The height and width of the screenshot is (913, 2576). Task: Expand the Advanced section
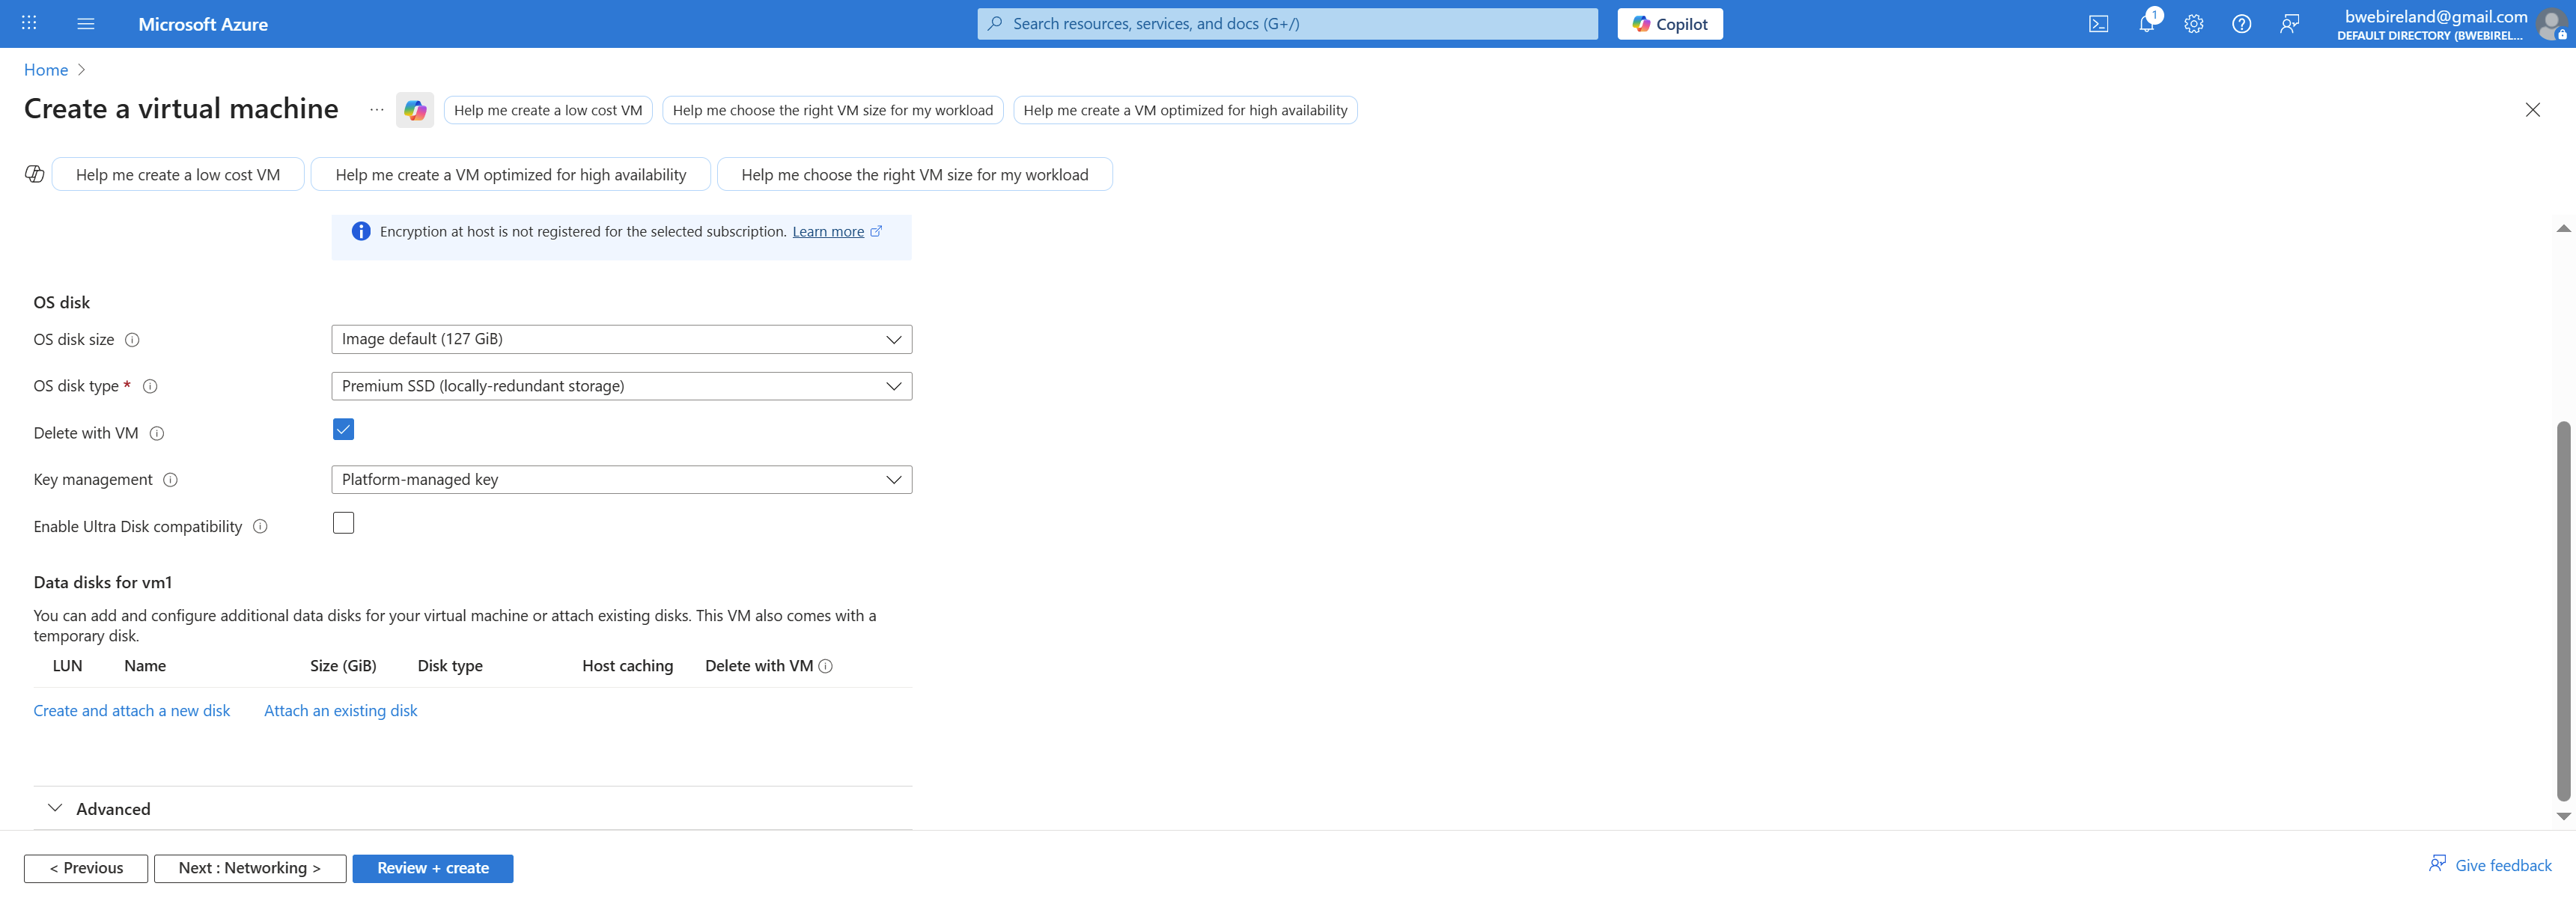pyautogui.click(x=112, y=809)
